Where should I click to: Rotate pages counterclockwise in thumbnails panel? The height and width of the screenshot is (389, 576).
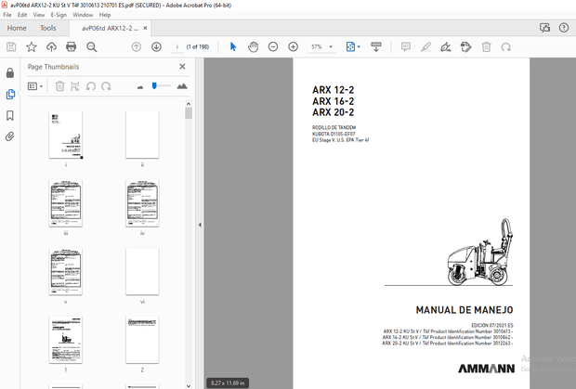pyautogui.click(x=91, y=86)
